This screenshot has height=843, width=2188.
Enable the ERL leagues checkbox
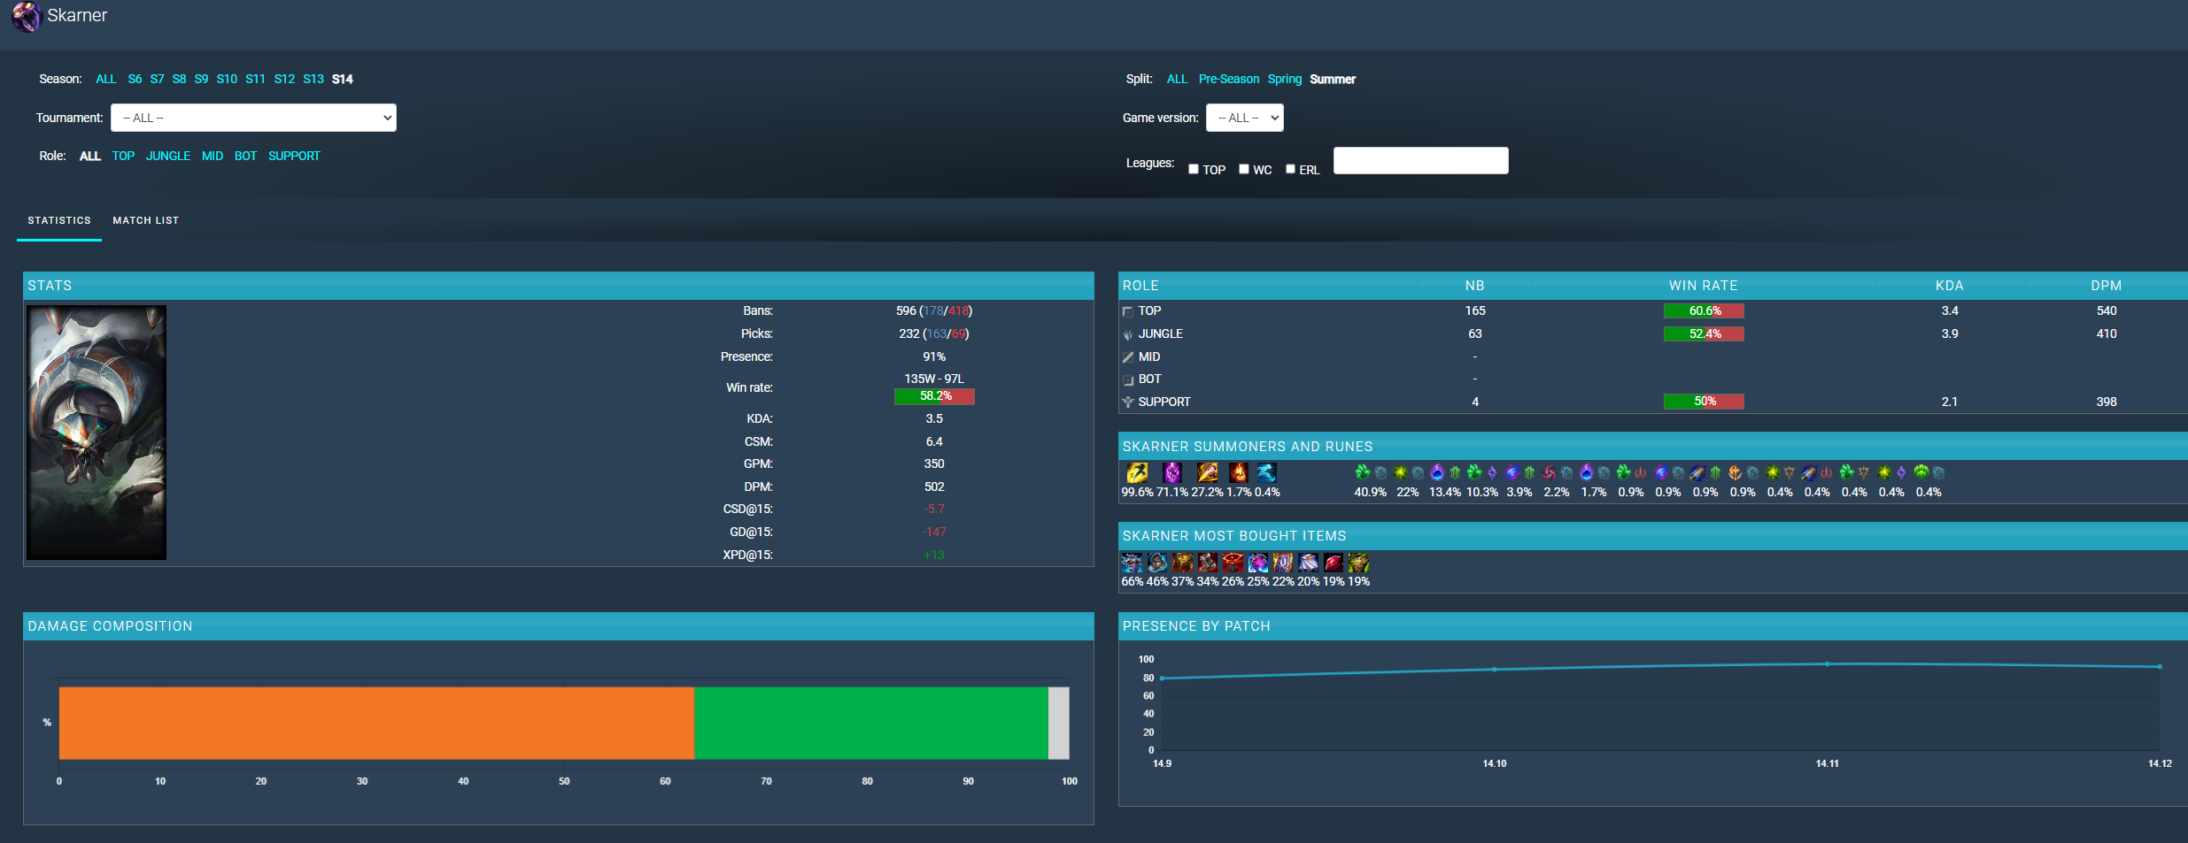coord(1290,169)
